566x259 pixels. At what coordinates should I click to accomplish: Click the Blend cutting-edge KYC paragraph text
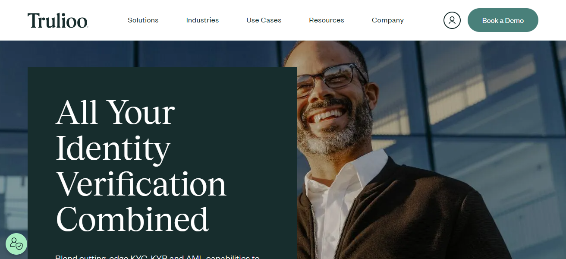(x=157, y=256)
